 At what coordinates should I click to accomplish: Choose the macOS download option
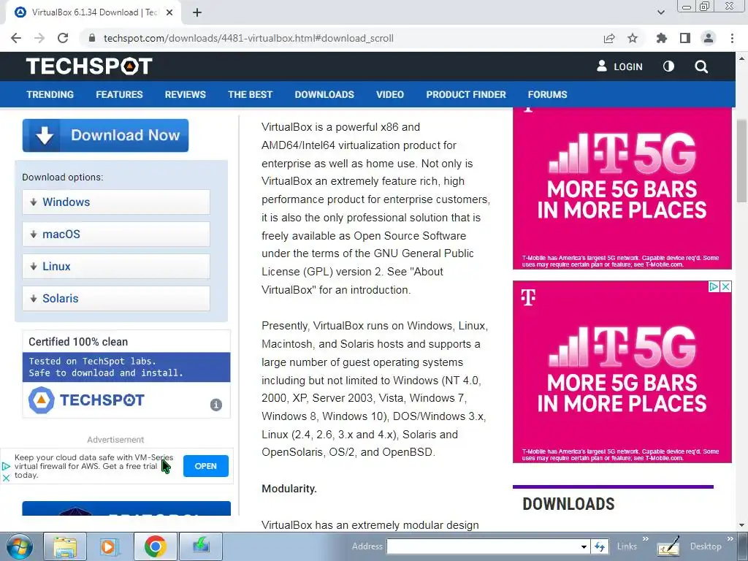116,234
